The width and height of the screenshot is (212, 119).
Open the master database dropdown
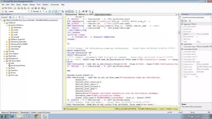[28, 12]
